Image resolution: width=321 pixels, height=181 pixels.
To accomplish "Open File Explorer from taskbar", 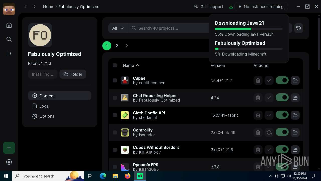I will (x=115, y=176).
